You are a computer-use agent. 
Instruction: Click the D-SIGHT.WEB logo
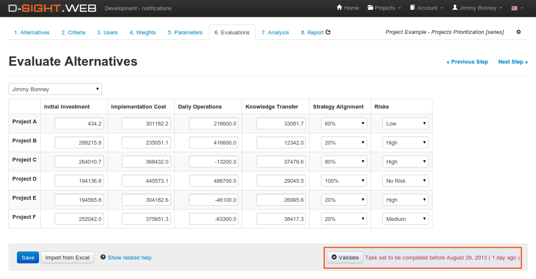(53, 8)
